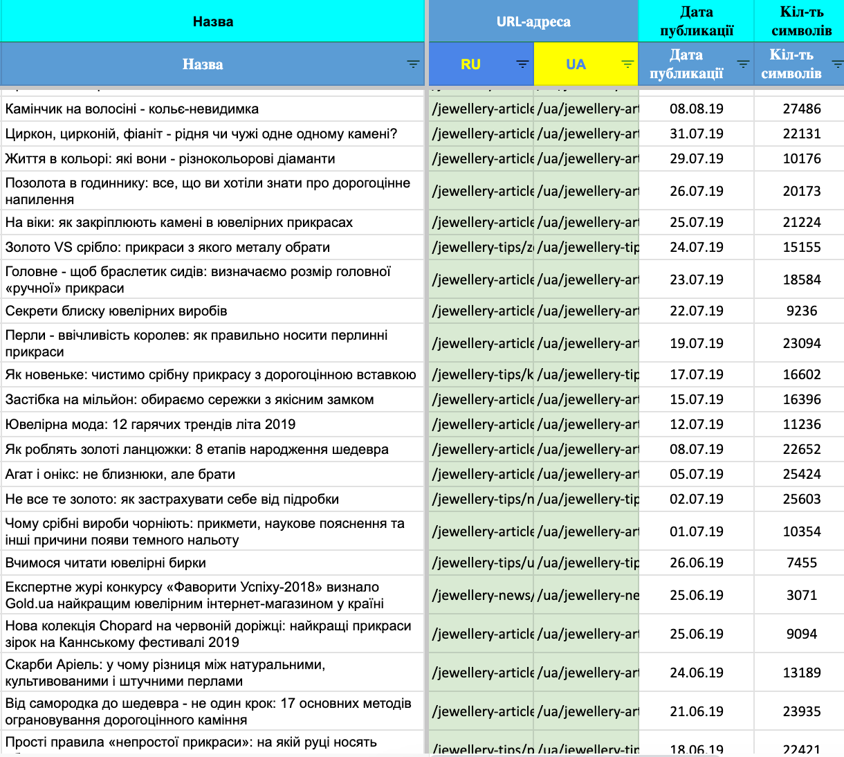Viewport: 844px width, 757px height.
Task: Select the top Назва header cell
Action: (x=212, y=21)
